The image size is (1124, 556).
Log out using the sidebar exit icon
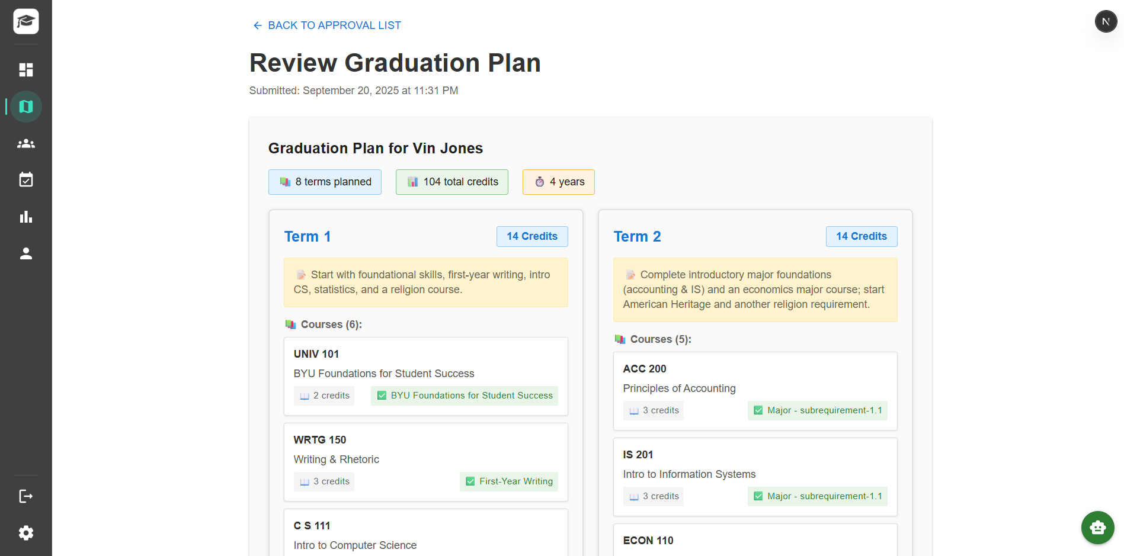[x=26, y=496]
